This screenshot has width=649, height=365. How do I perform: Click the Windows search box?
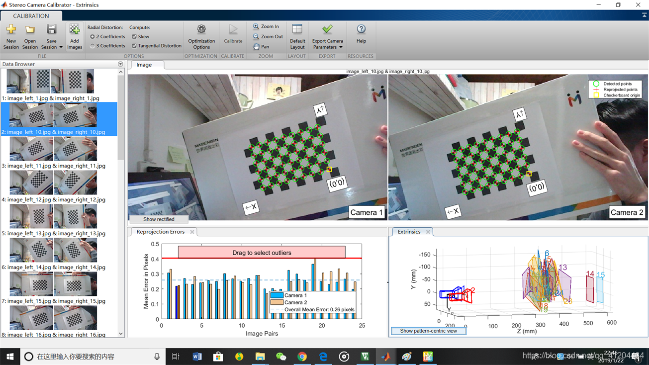point(93,357)
